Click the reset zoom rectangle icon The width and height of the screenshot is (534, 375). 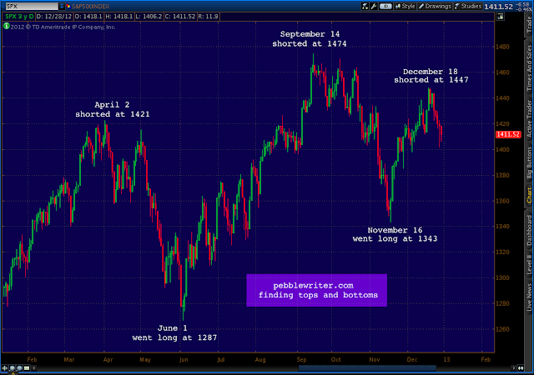(27, 367)
